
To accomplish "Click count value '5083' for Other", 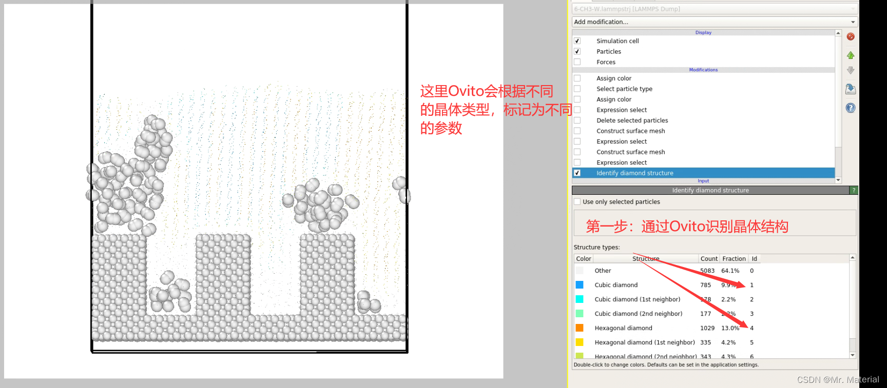I will click(707, 271).
